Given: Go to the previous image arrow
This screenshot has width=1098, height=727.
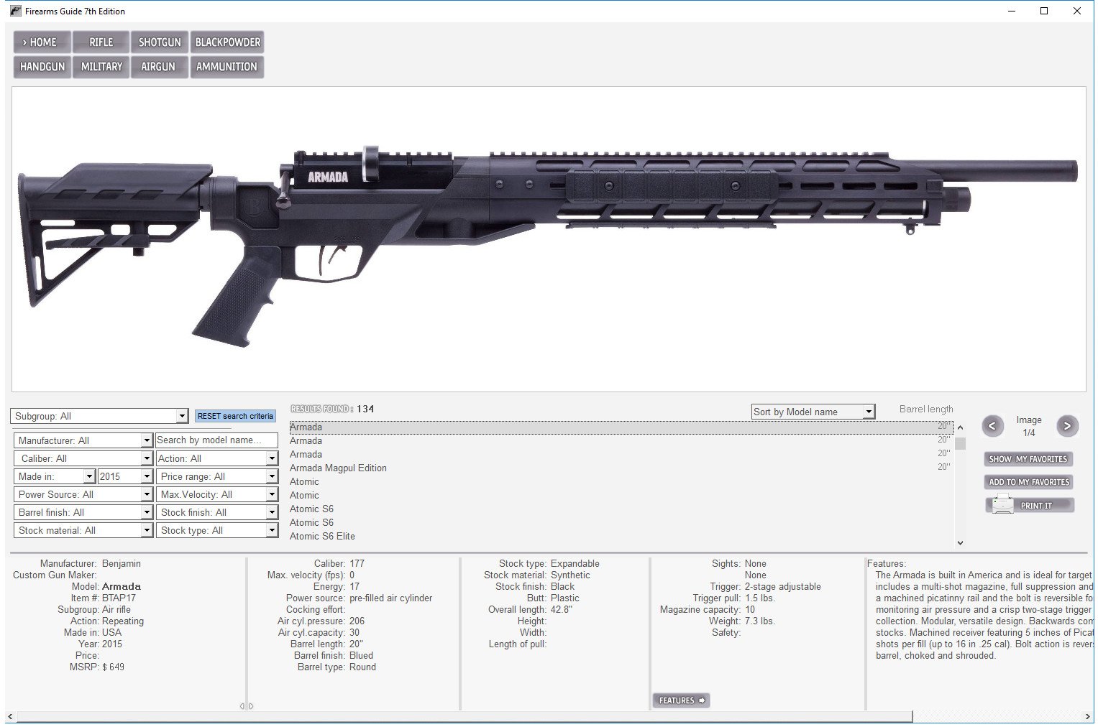Looking at the screenshot, I should pyautogui.click(x=992, y=426).
